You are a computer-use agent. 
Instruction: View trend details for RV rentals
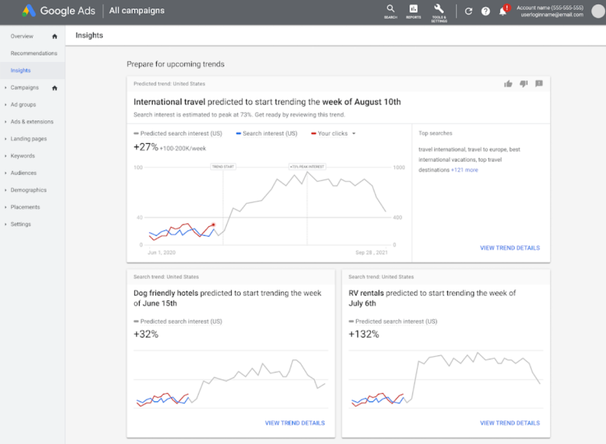click(x=509, y=423)
